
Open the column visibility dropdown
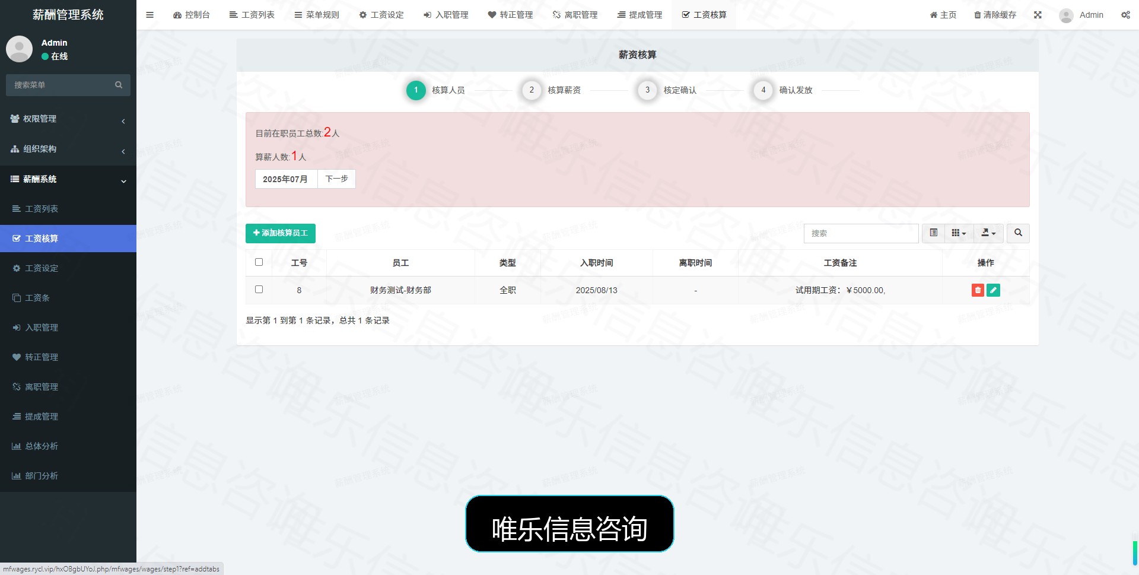click(x=959, y=233)
